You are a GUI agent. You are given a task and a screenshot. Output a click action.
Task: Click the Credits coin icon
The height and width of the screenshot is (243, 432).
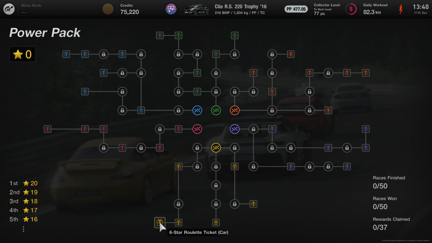[108, 9]
